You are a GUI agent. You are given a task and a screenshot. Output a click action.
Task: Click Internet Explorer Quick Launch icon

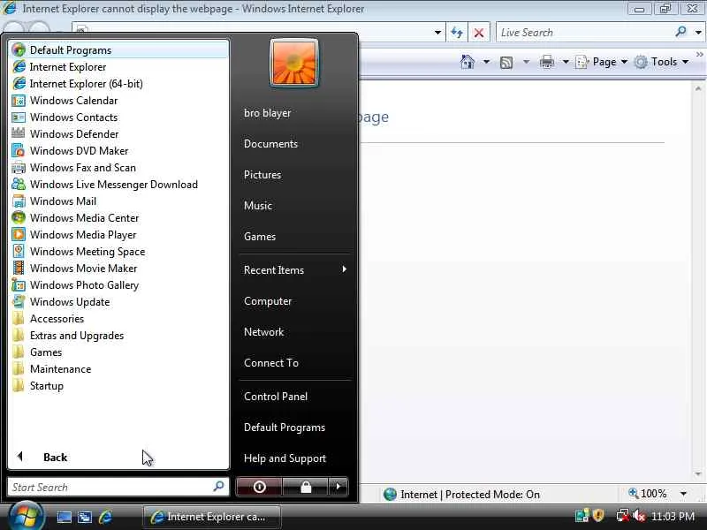105,517
